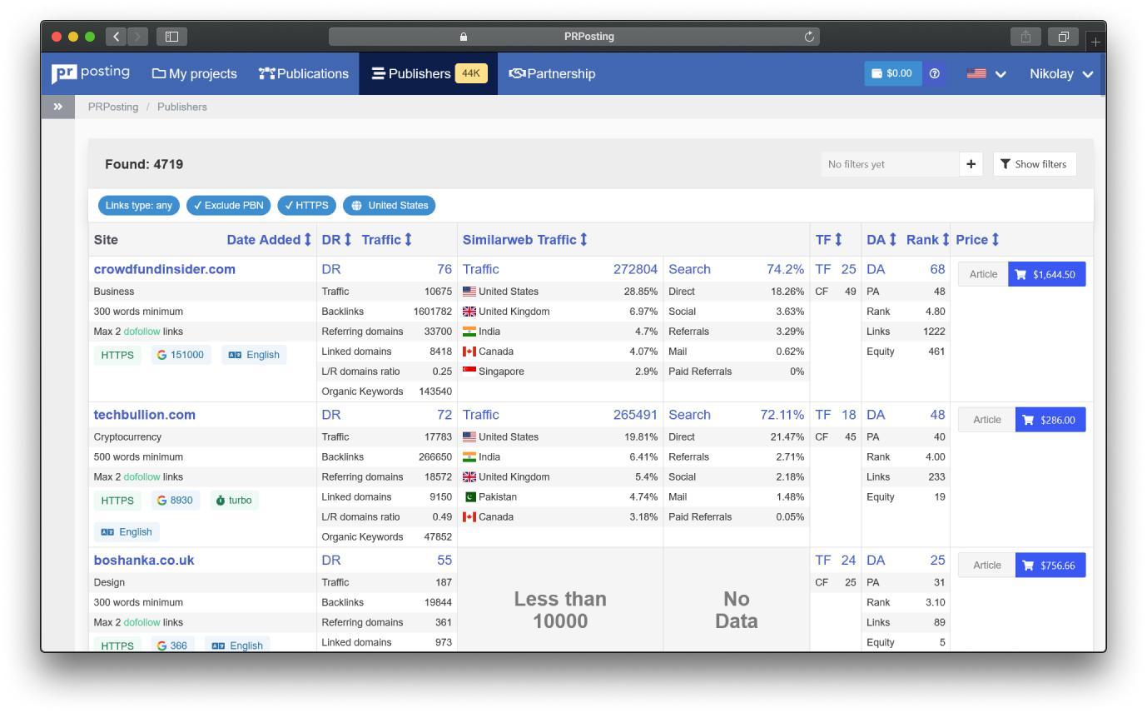Open the Nikolay user menu
The height and width of the screenshot is (713, 1147).
1061,73
